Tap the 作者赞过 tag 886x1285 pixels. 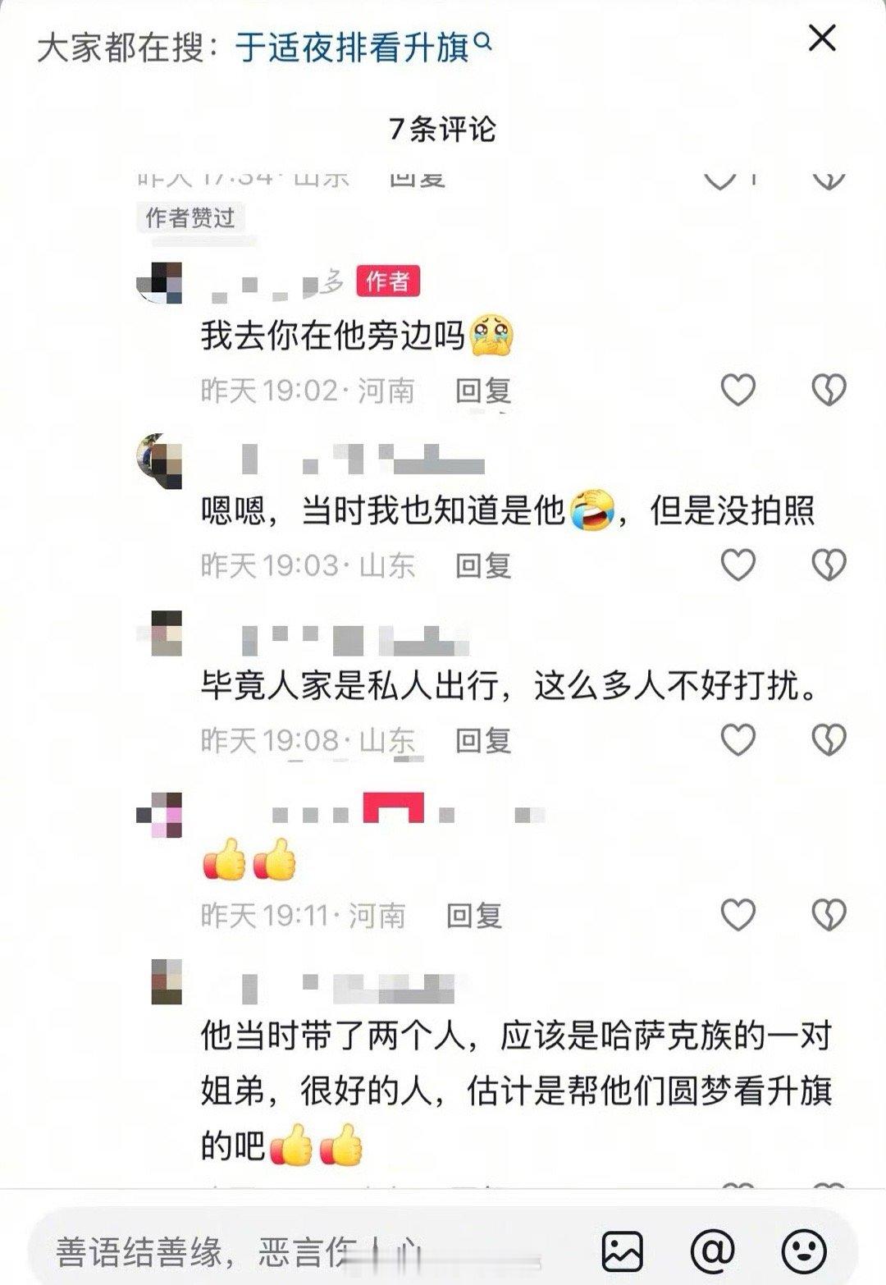click(190, 217)
